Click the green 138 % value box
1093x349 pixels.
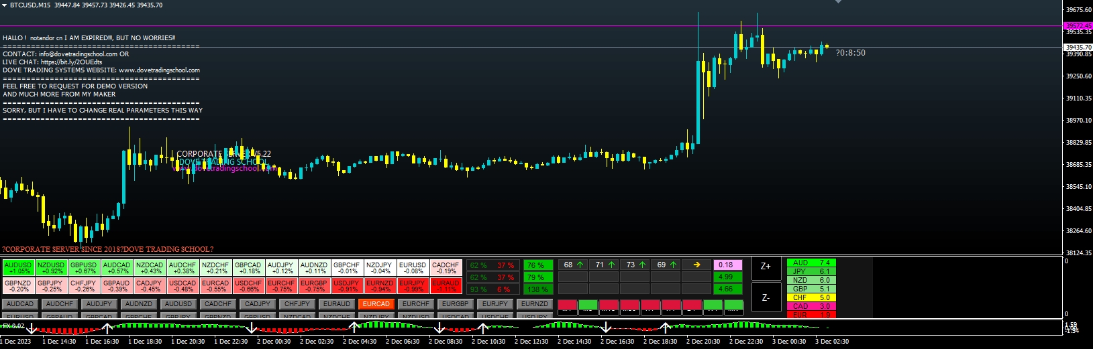point(538,289)
